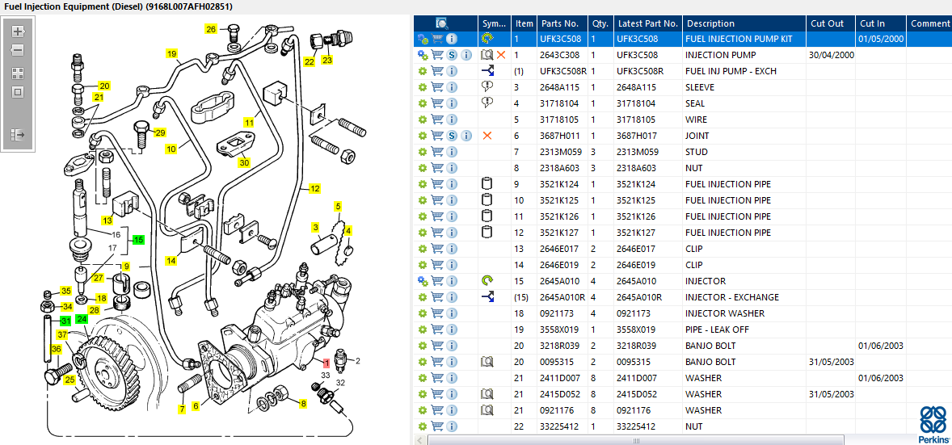This screenshot has height=445, width=952.
Task: Click yellow callout 30 on the diagram
Action: point(244,162)
